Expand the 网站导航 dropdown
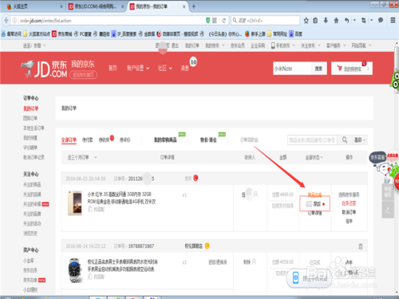This screenshot has height=299, width=399. pos(361,45)
